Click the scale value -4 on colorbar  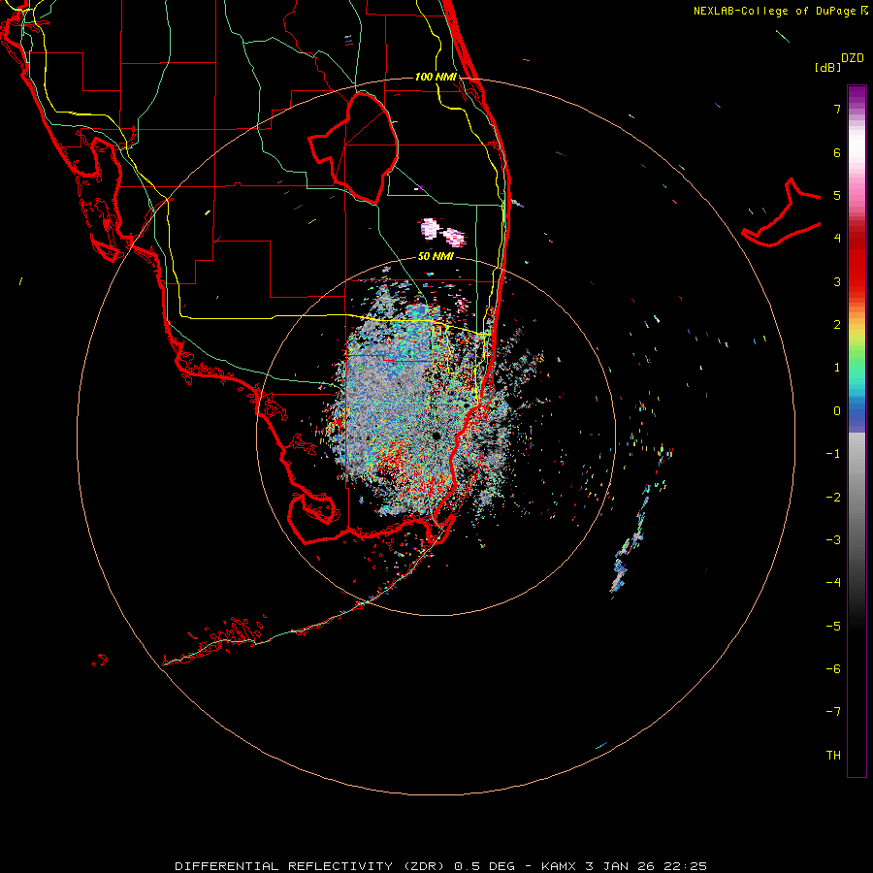click(x=833, y=583)
